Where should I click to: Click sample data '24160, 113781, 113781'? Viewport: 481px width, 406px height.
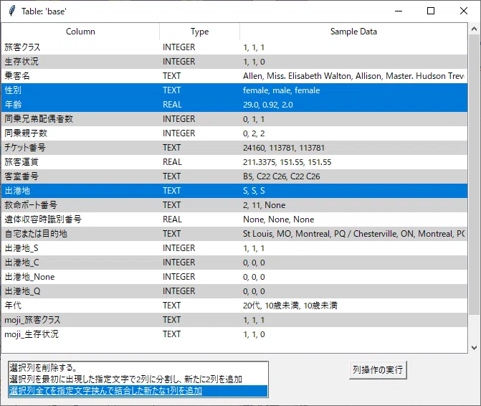(x=283, y=148)
